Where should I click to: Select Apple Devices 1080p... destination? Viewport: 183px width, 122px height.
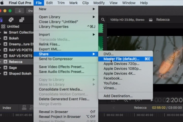[126, 69]
